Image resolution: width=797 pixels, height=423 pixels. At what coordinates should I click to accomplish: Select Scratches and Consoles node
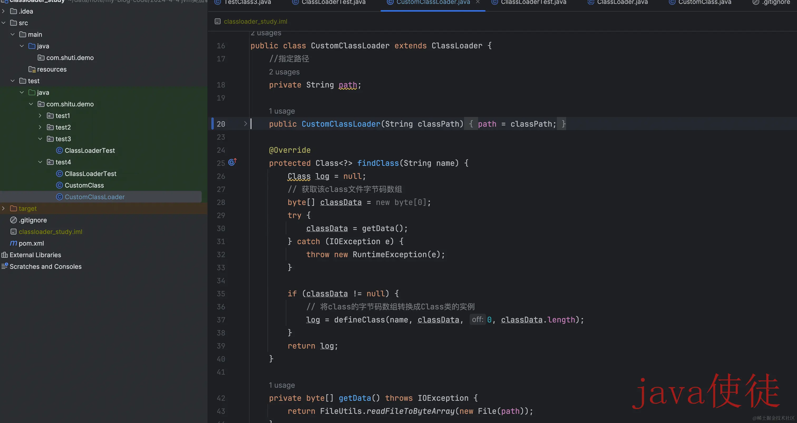tap(46, 267)
